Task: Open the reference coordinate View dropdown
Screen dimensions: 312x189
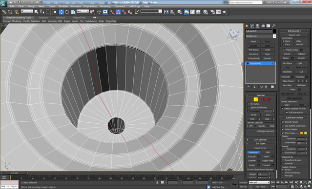Action: (x=83, y=11)
